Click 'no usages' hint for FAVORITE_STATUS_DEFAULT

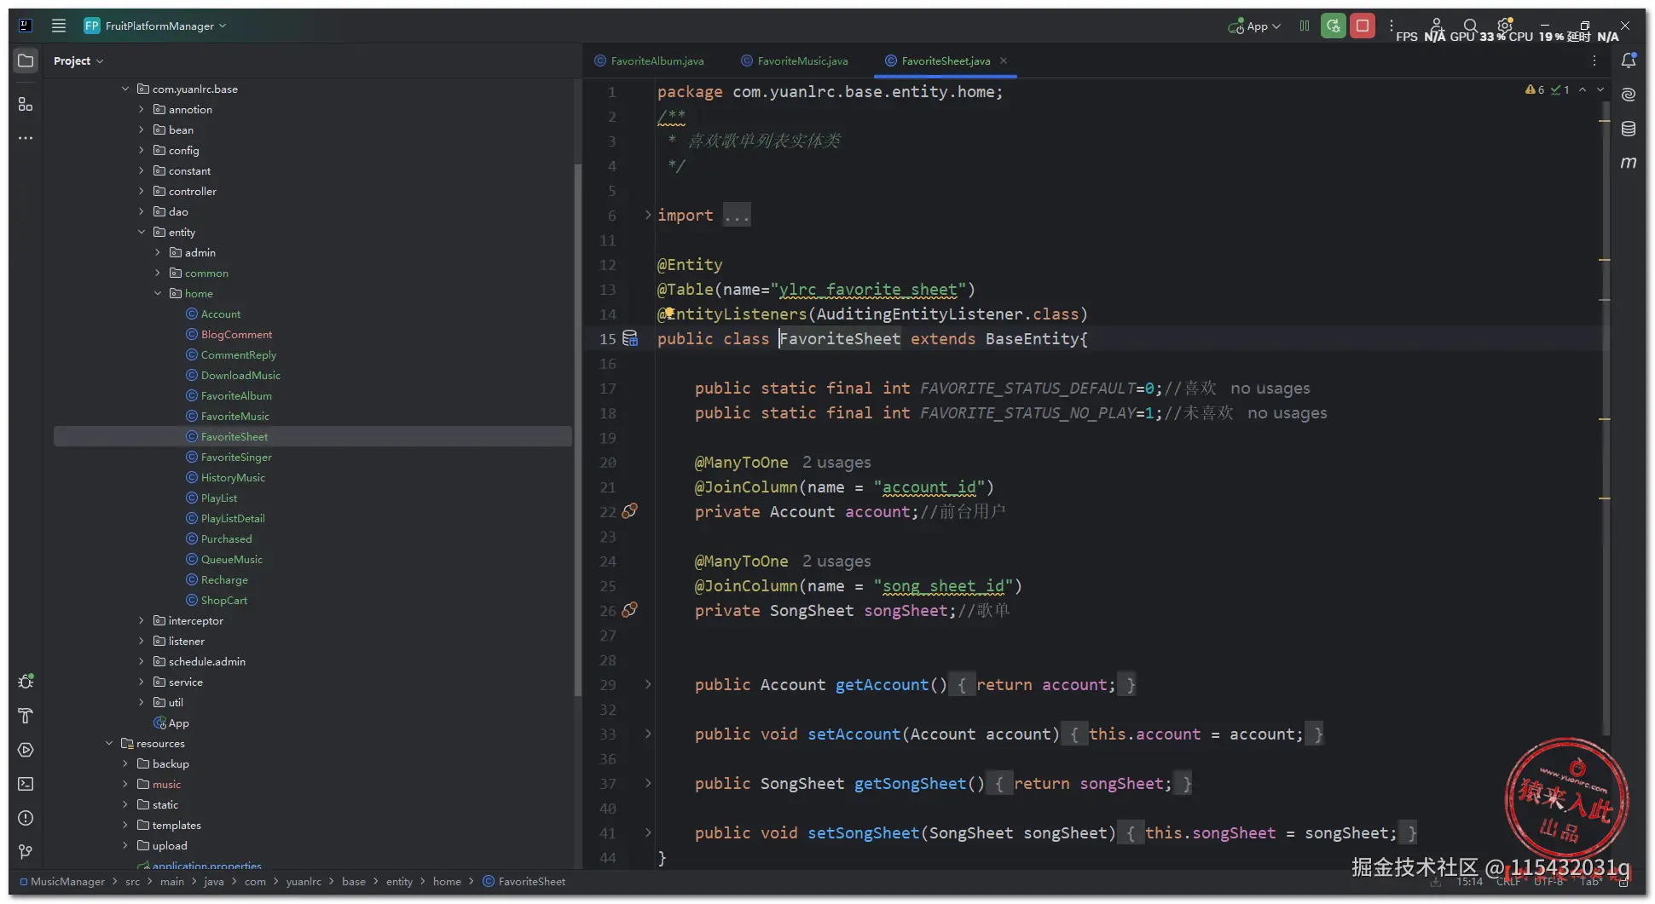(x=1270, y=388)
